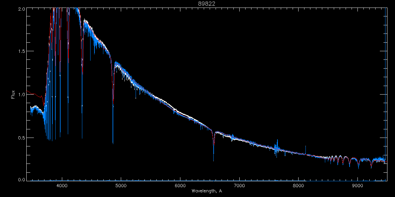Click the 2.0 flux tick label
Image resolution: width=395 pixels, height=197 pixels.
click(21, 9)
